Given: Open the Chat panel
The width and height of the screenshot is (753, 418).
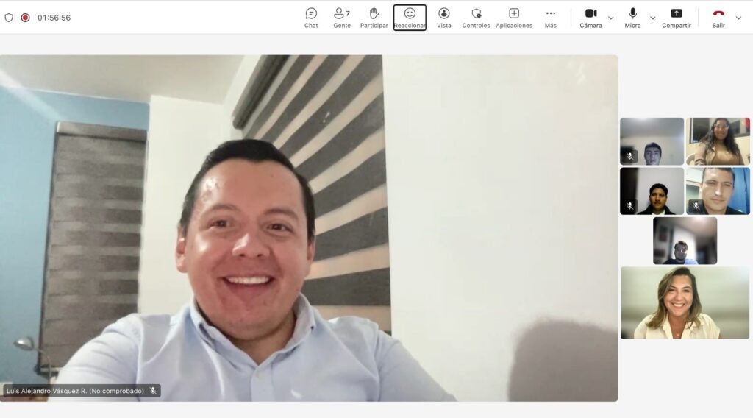Looking at the screenshot, I should [x=311, y=17].
